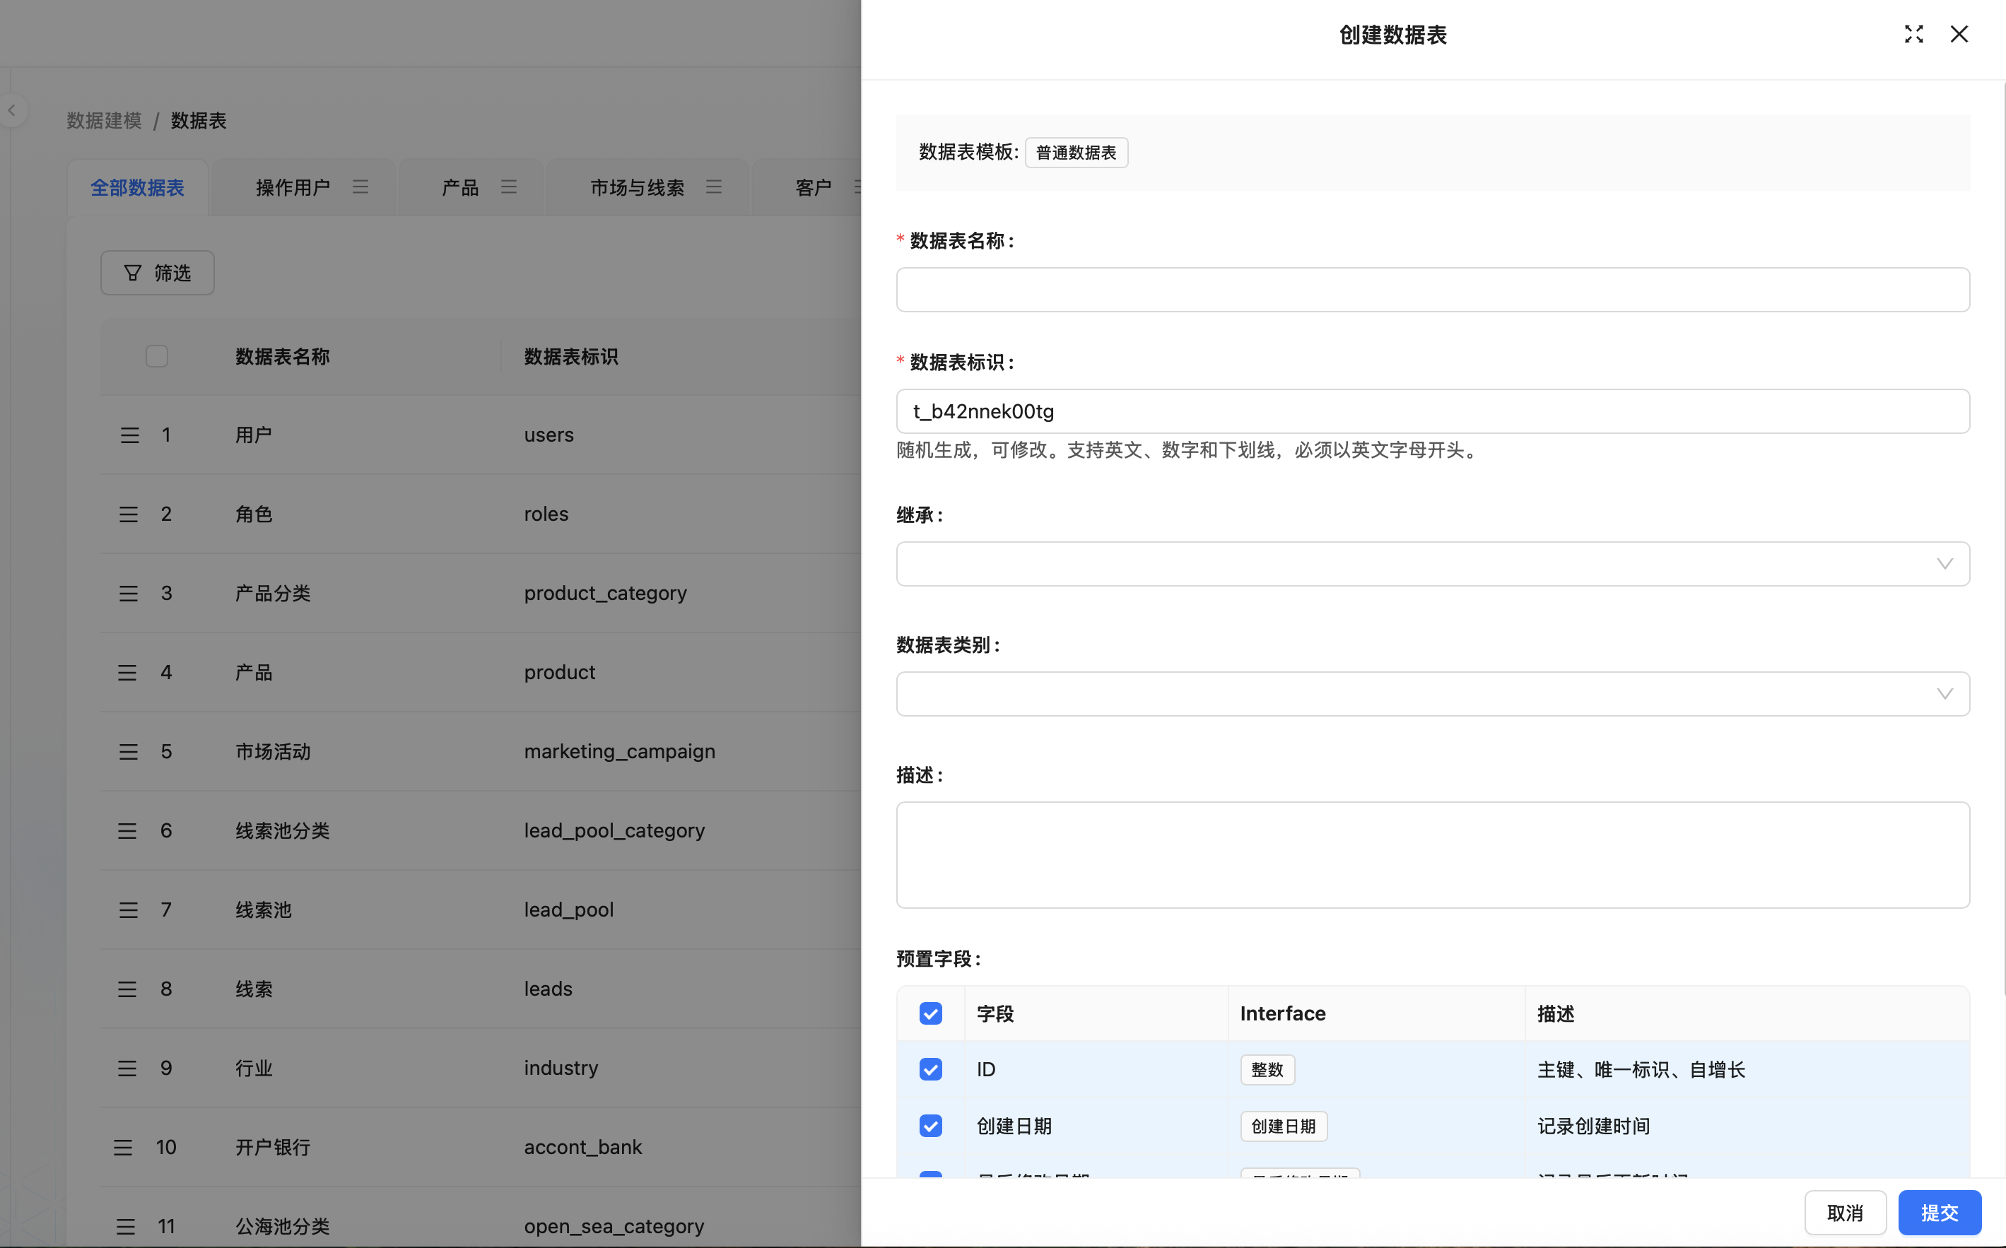2006x1248 pixels.
Task: Click the drag handle for 产品分类 row
Action: point(129,594)
